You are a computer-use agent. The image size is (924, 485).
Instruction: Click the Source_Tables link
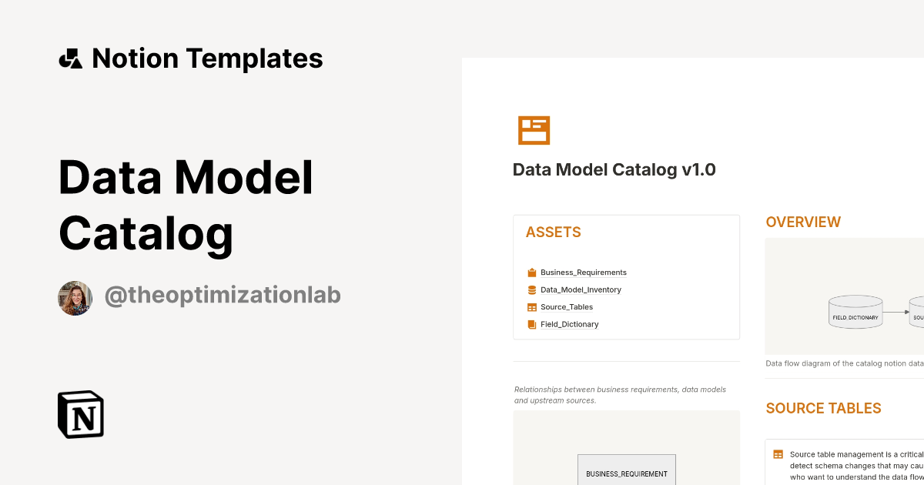tap(567, 306)
